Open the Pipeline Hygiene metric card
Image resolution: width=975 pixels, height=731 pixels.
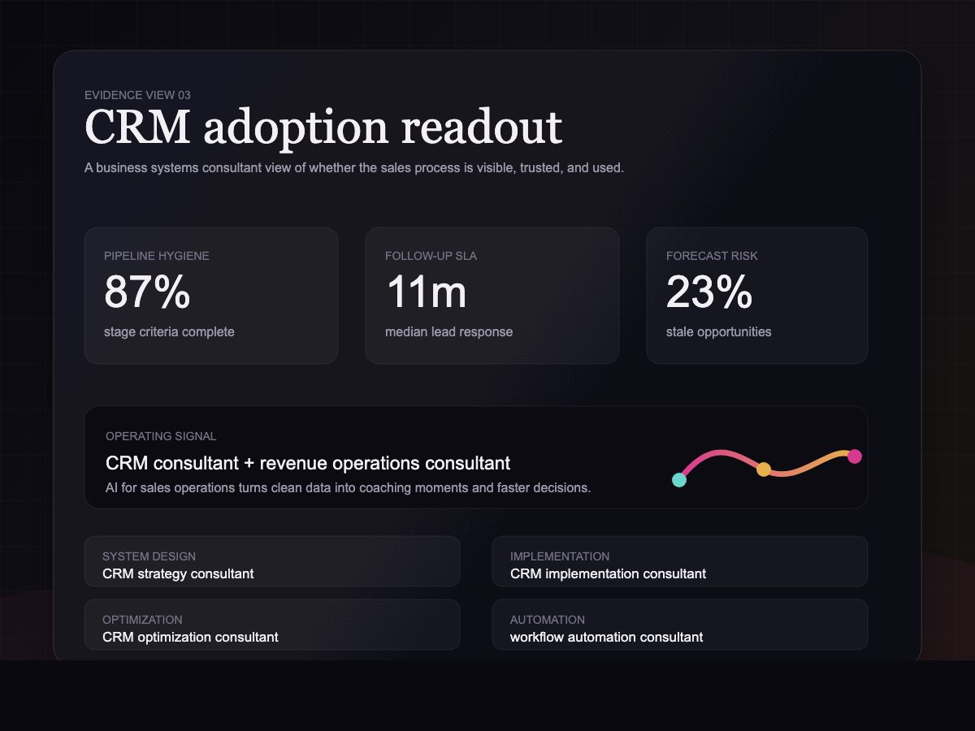point(211,296)
